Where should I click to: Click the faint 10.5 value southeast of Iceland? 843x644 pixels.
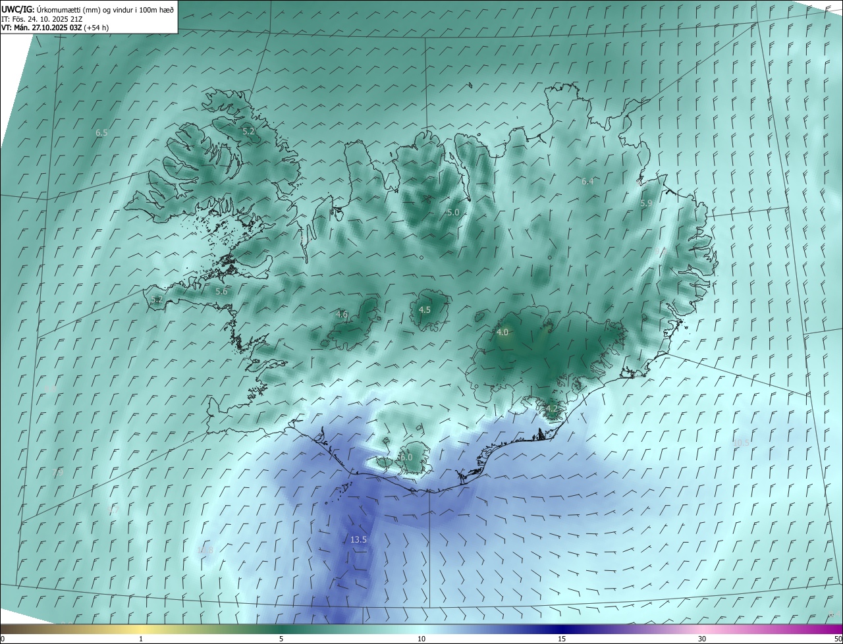pos(742,443)
